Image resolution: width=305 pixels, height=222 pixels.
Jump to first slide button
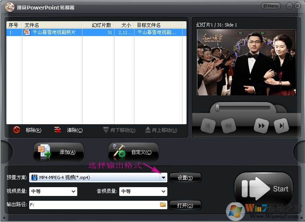(208, 126)
